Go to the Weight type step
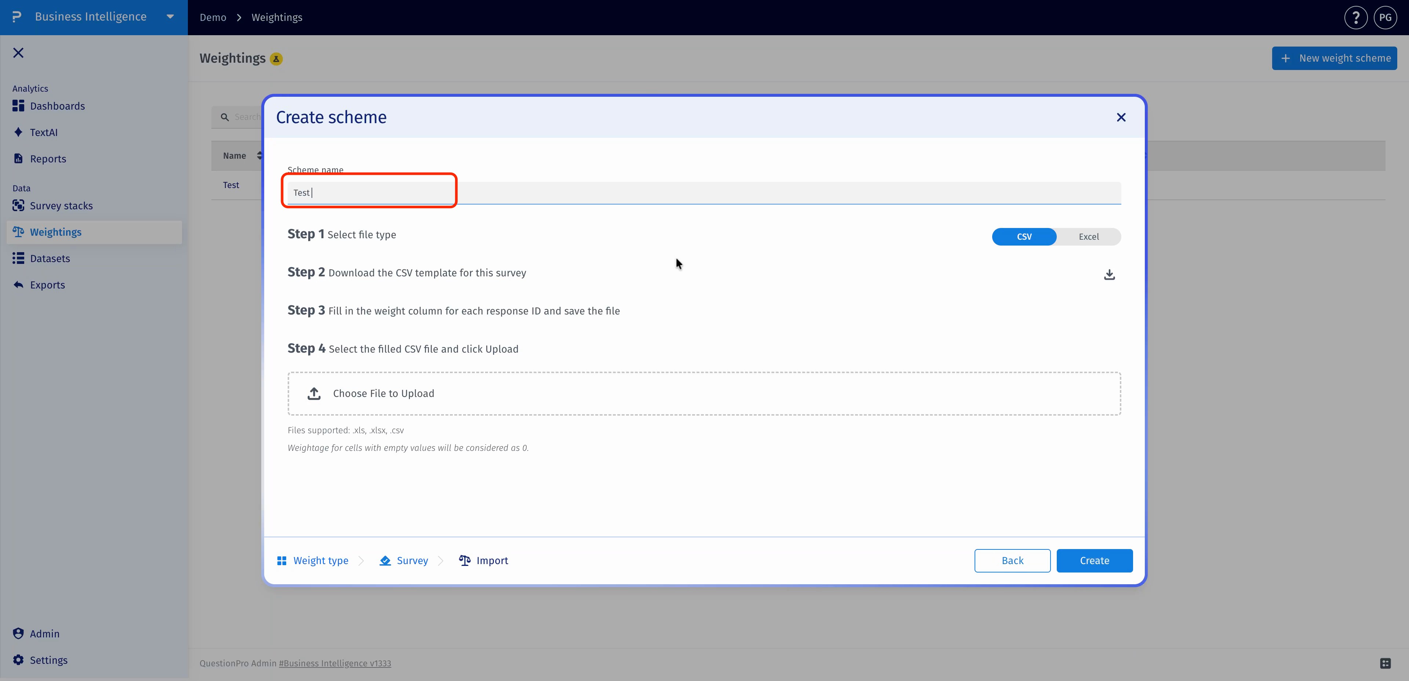This screenshot has height=681, width=1409. pos(321,561)
